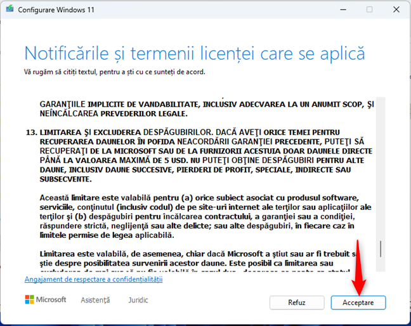Click the 'Configurare Windows 11' window title
Viewport: 411px width, 326px height.
pyautogui.click(x=56, y=10)
